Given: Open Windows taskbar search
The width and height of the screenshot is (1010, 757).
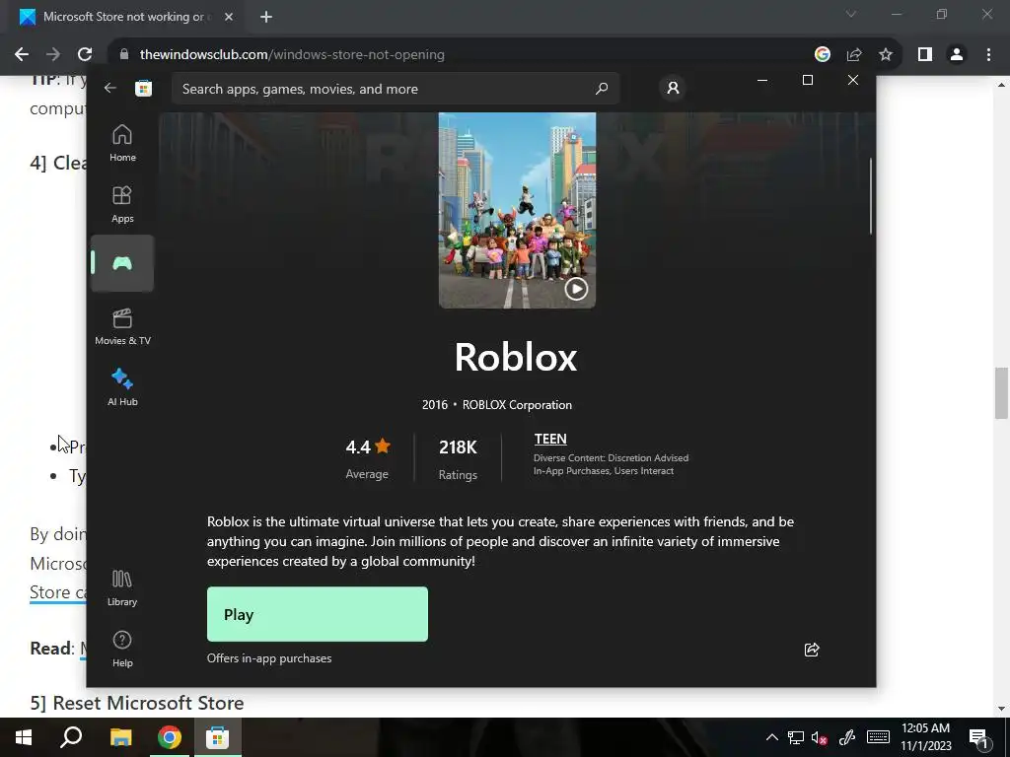Looking at the screenshot, I should click(71, 737).
